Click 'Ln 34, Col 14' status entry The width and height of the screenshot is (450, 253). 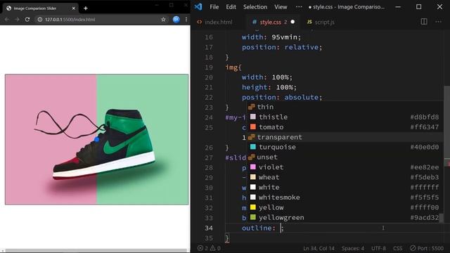pos(319,248)
